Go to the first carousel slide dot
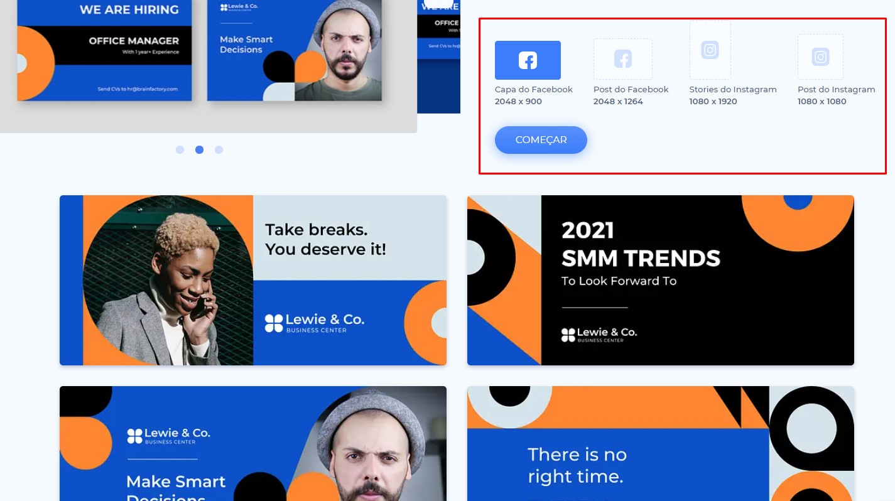The width and height of the screenshot is (895, 501). click(x=180, y=150)
